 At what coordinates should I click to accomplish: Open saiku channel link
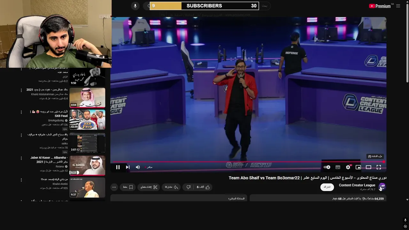[65, 143]
